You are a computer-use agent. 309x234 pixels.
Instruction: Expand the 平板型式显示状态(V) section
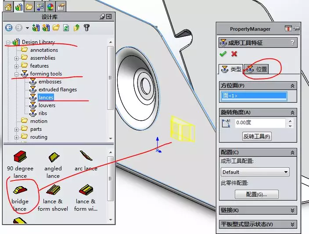pyautogui.click(x=292, y=224)
